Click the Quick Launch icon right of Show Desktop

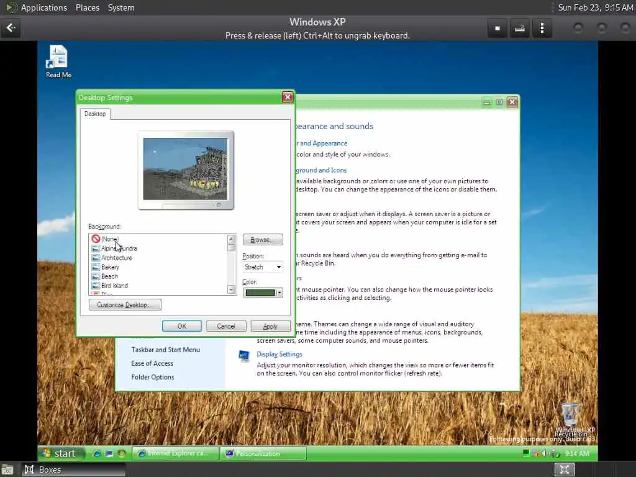(121, 453)
